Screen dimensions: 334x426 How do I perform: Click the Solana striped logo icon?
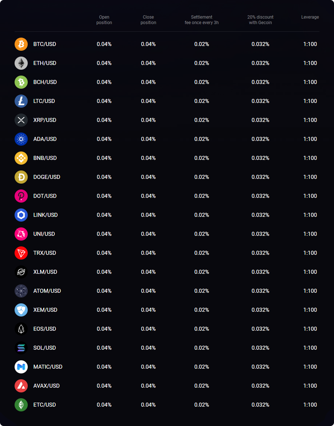click(21, 348)
